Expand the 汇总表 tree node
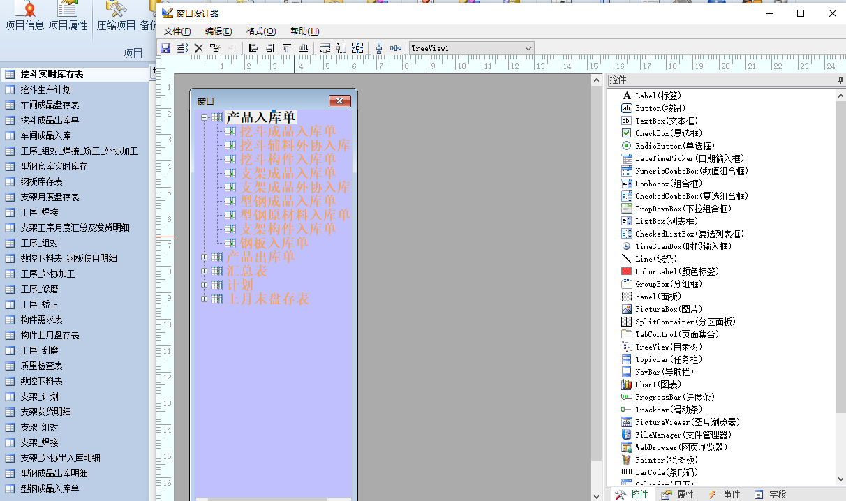Screen dimensions: 846x501 pos(205,271)
